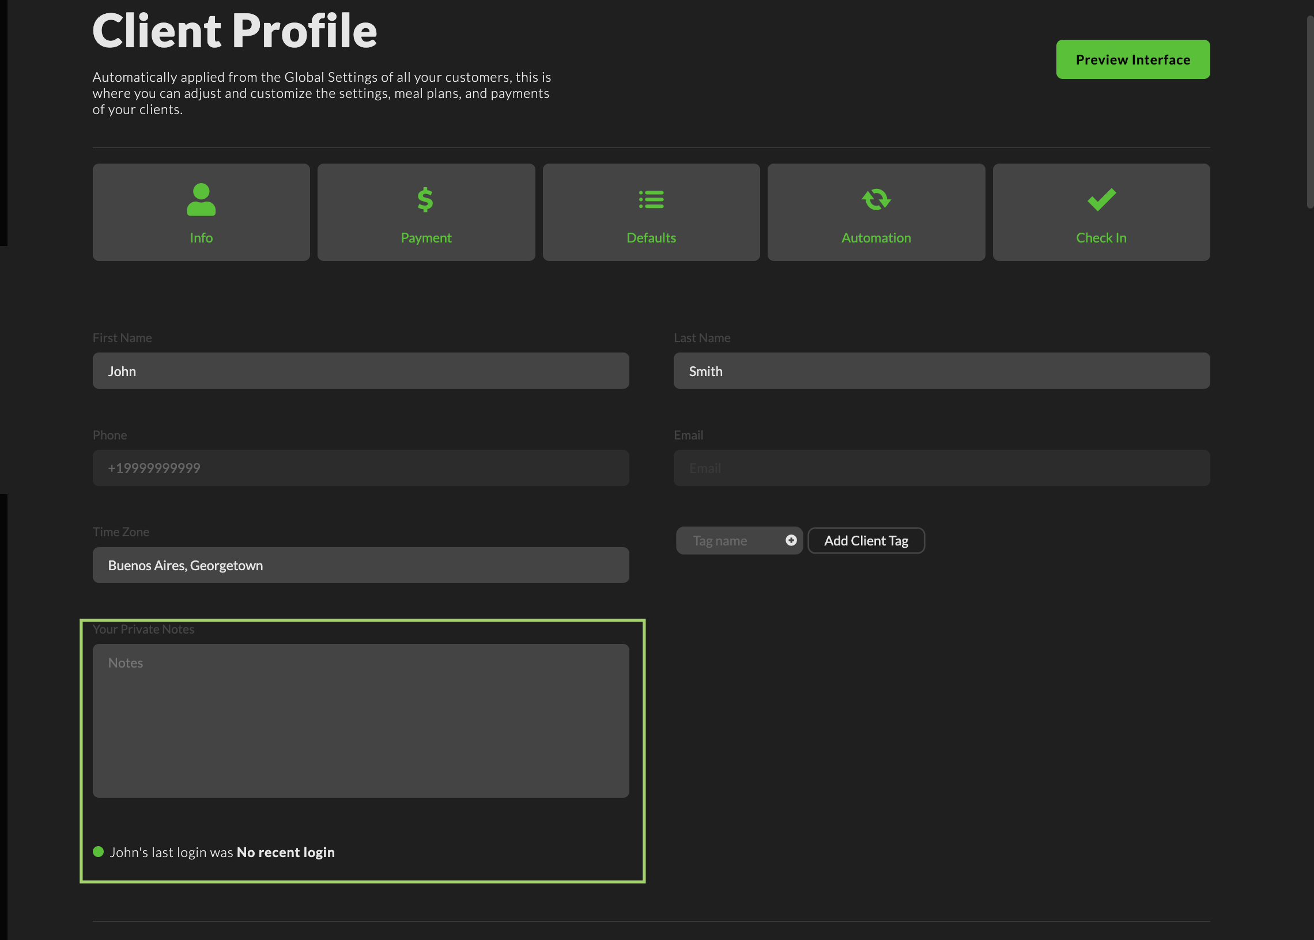Click the Last Name field containing Smith
The width and height of the screenshot is (1314, 940).
941,371
